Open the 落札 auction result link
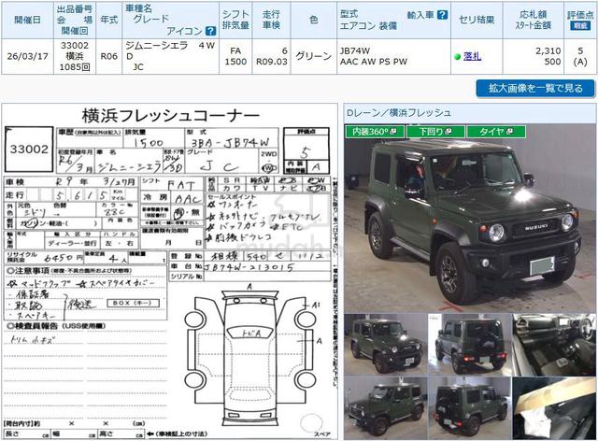 click(x=472, y=56)
